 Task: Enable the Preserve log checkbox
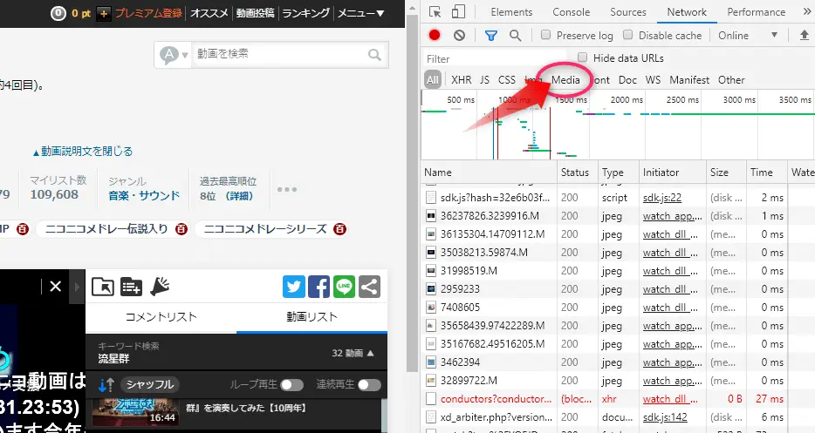pyautogui.click(x=545, y=36)
